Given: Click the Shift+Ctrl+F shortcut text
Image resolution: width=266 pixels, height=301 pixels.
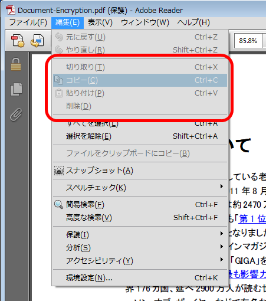Looking at the screenshot, I should (x=196, y=218).
